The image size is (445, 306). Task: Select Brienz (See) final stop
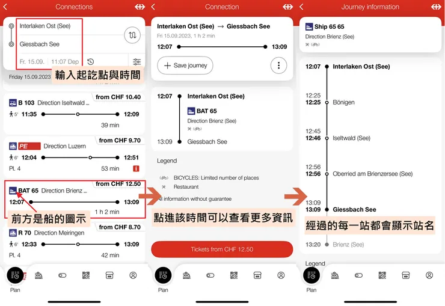348,245
